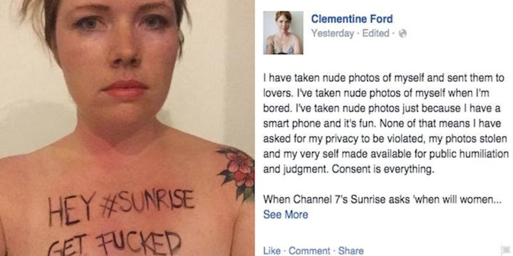This screenshot has width=513, height=256.
Task: Click the 'public humiliation' line of the post
Action: coord(386,154)
